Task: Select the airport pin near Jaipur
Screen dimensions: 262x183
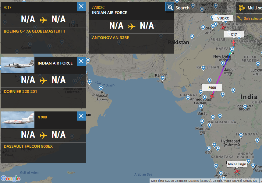Action: click(x=222, y=63)
